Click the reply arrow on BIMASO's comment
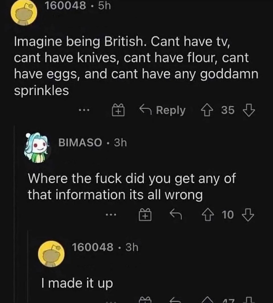 [176, 215]
